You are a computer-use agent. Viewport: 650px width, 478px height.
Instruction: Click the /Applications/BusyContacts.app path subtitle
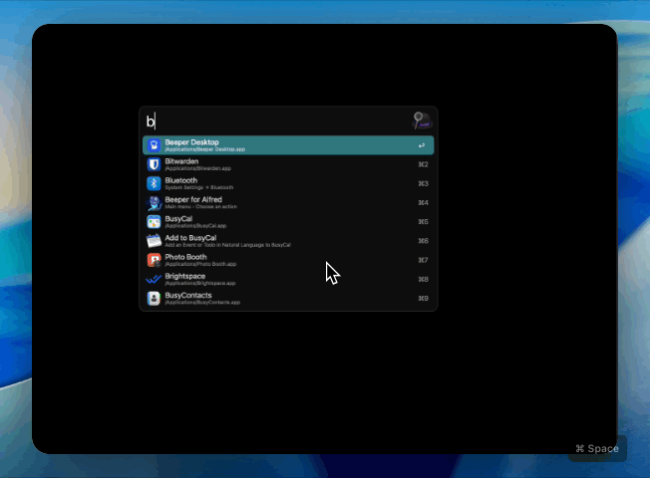point(202,303)
